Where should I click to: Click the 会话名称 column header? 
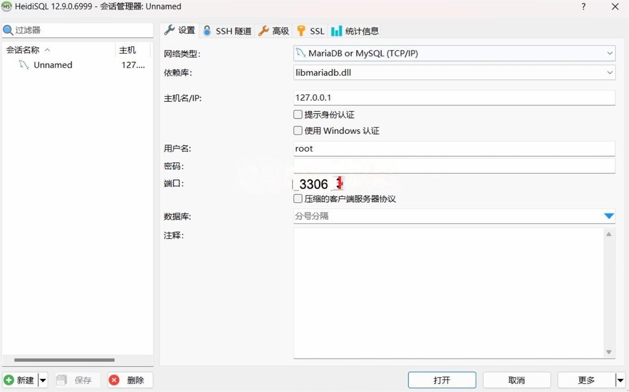[58, 50]
